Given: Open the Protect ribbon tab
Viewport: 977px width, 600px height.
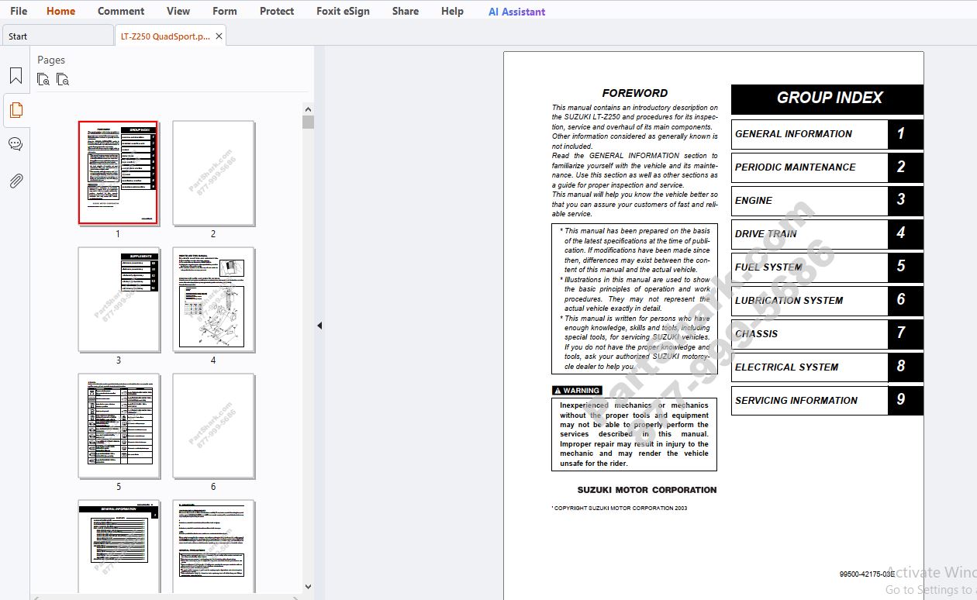Looking at the screenshot, I should tap(277, 11).
